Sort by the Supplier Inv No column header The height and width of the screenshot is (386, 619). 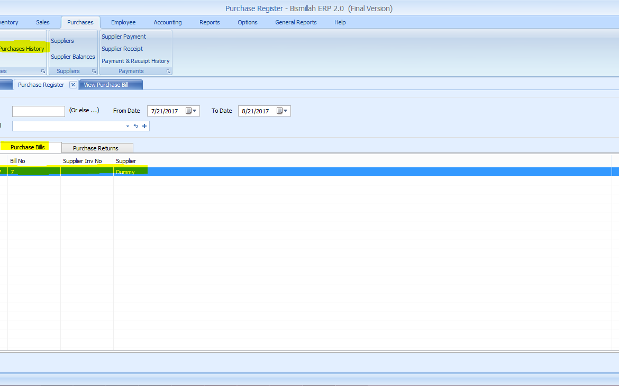coord(83,161)
